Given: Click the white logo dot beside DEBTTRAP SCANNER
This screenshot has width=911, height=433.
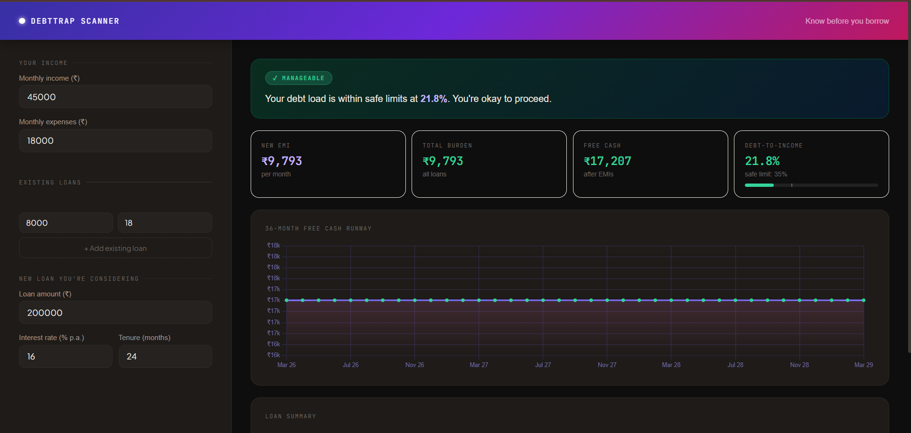Looking at the screenshot, I should tap(22, 21).
